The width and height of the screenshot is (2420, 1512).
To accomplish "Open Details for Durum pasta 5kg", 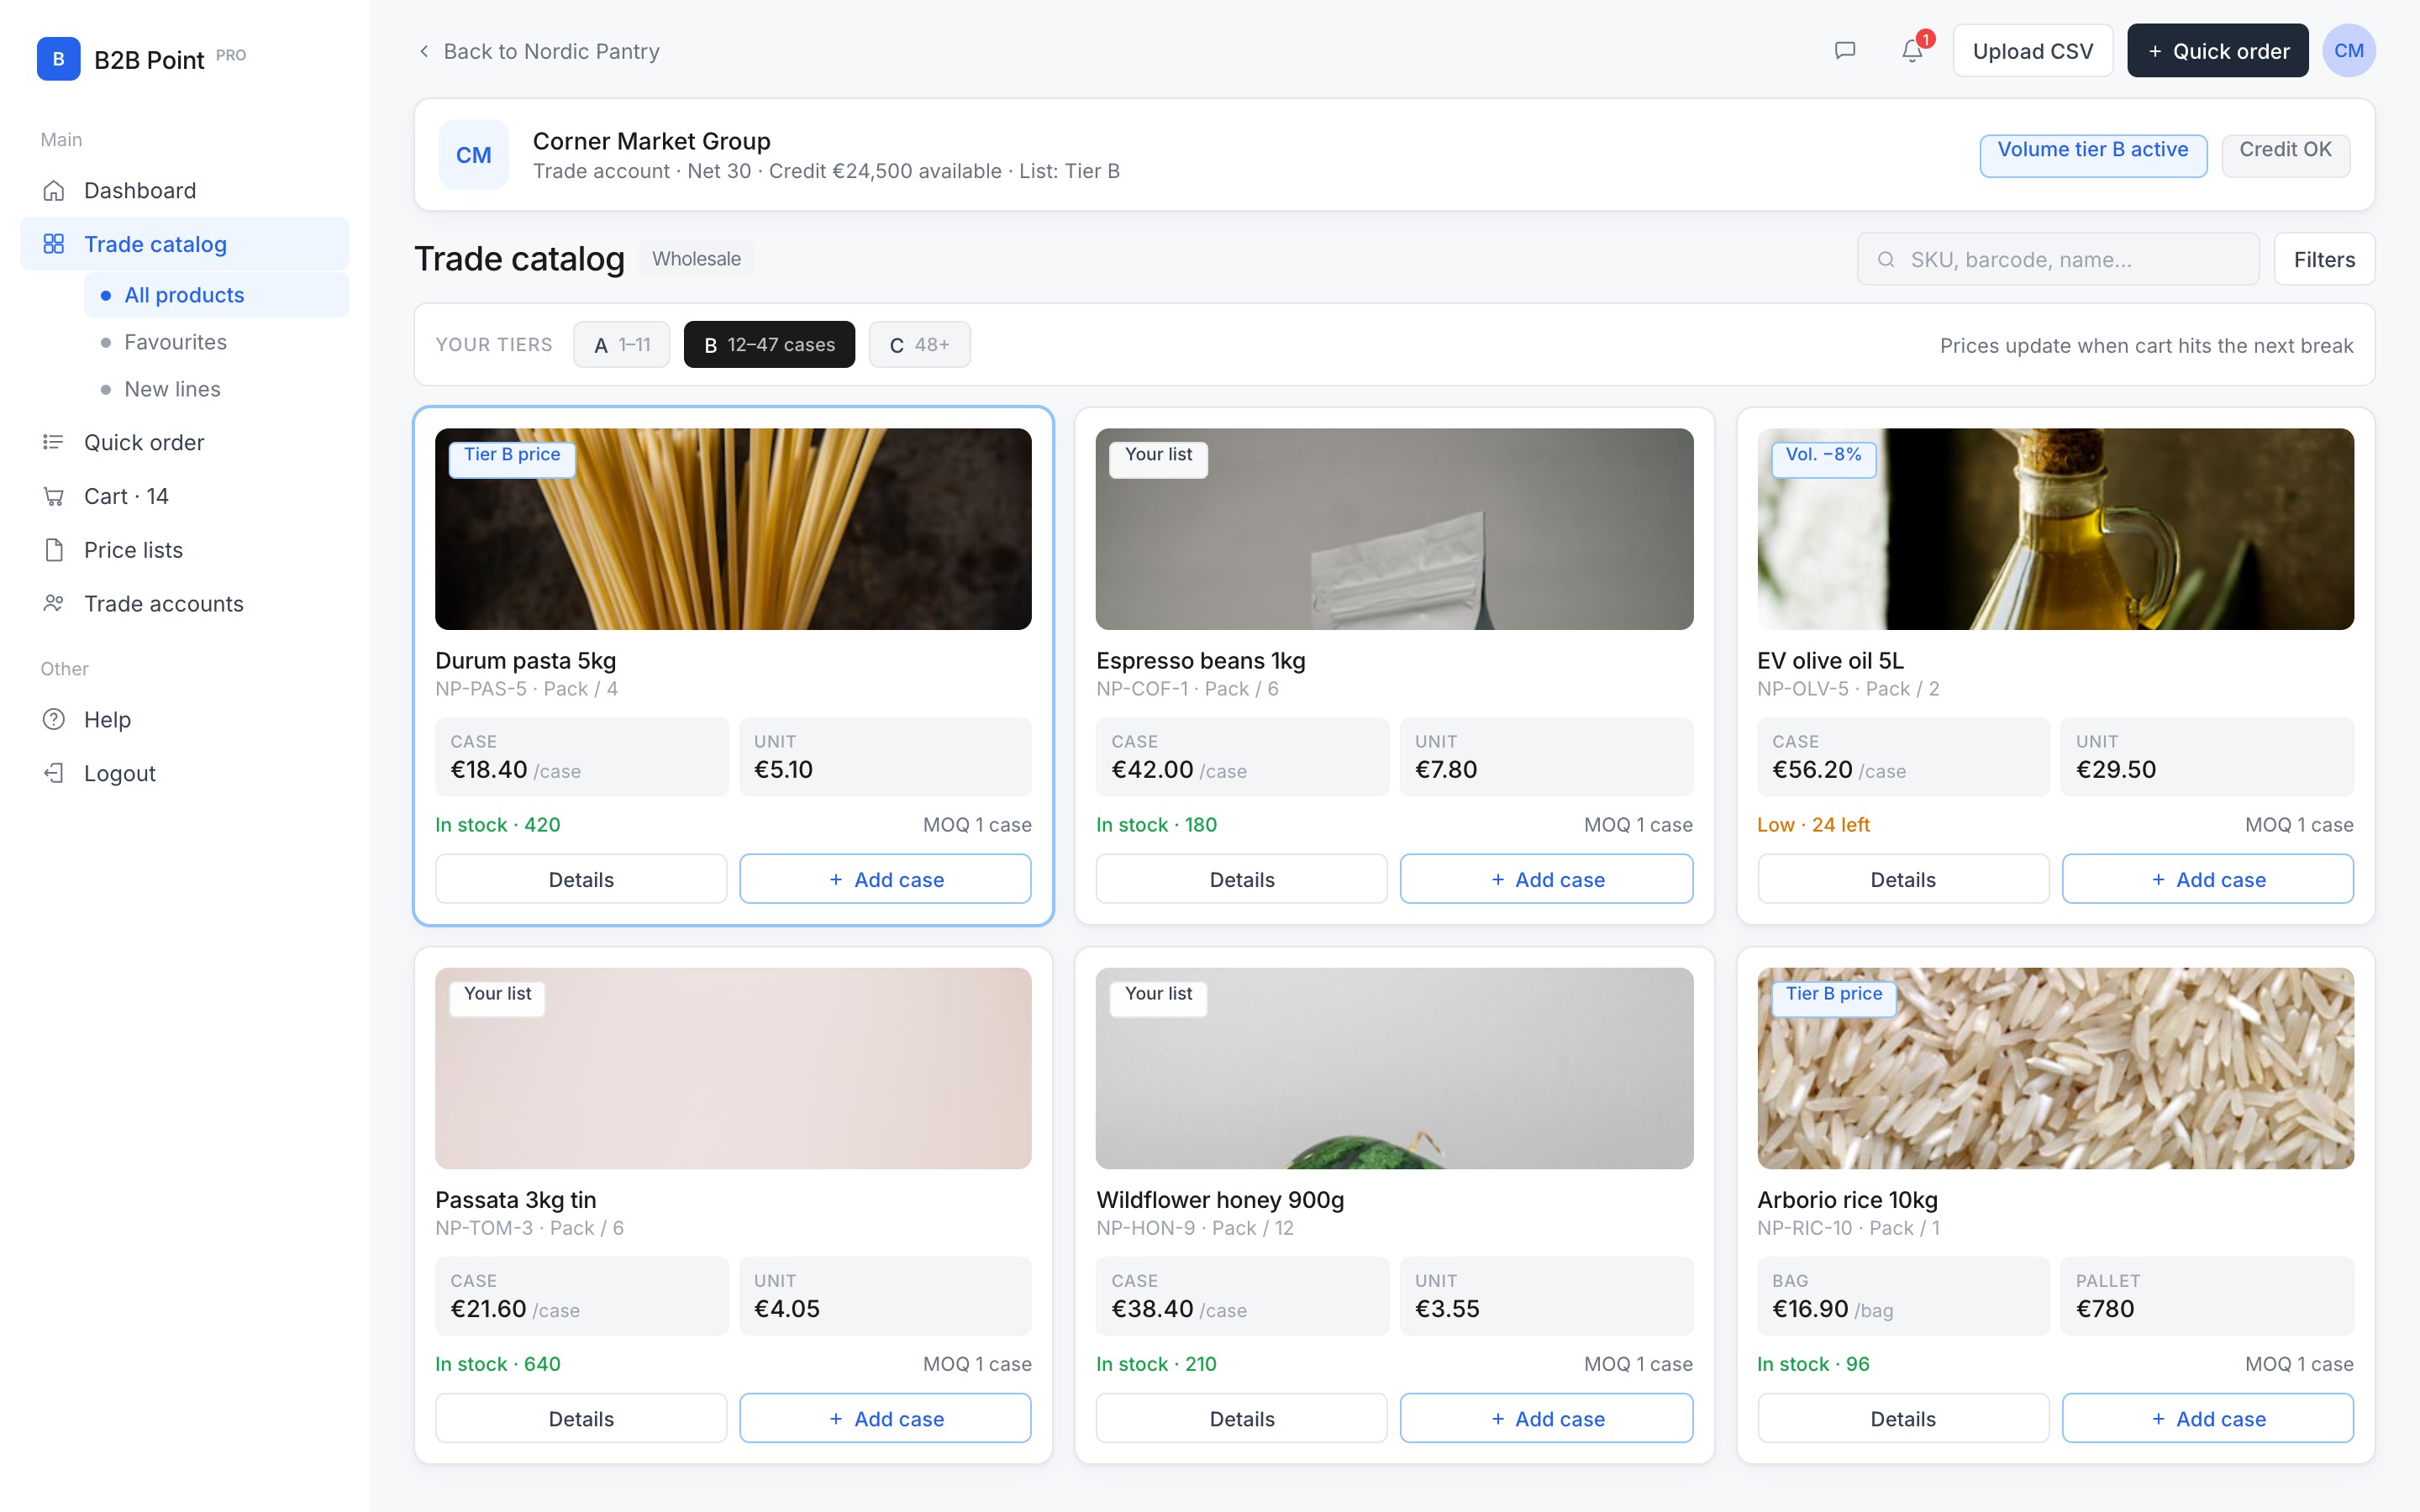I will [x=581, y=879].
